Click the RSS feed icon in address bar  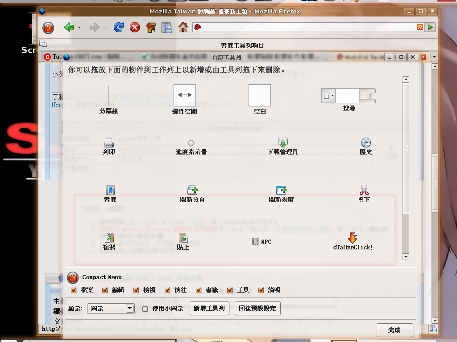[420, 27]
